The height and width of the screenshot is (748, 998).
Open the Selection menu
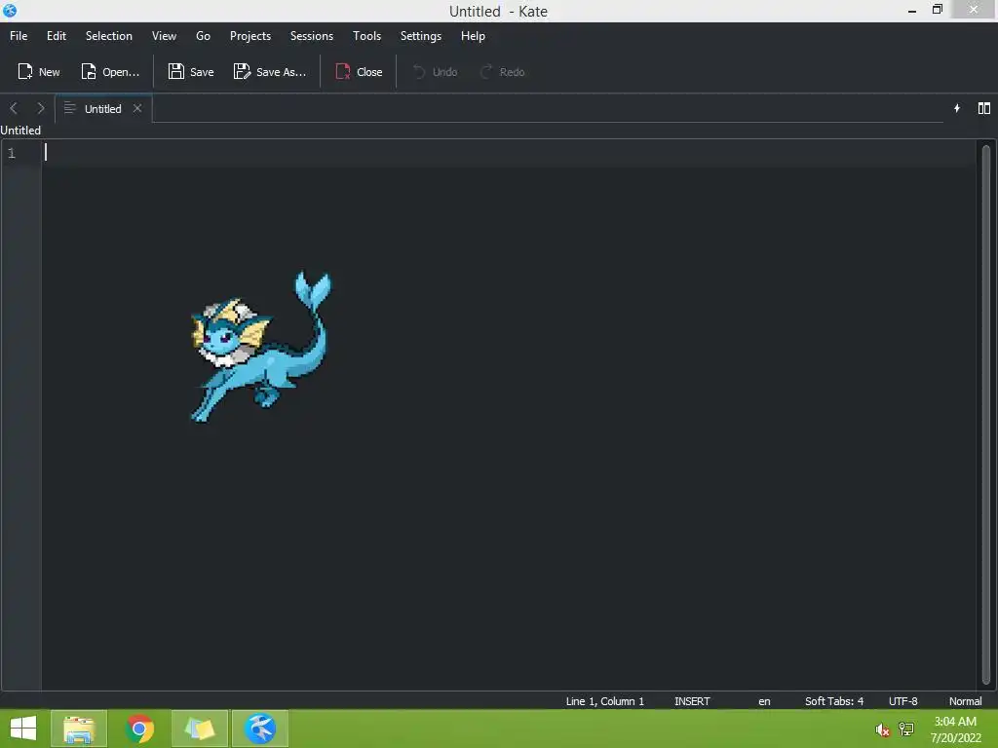(x=109, y=36)
